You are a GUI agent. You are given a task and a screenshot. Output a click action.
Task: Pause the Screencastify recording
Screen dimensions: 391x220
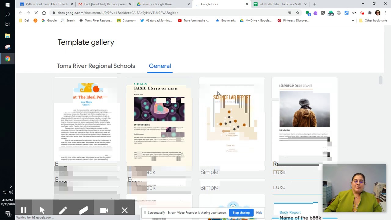pos(24,210)
